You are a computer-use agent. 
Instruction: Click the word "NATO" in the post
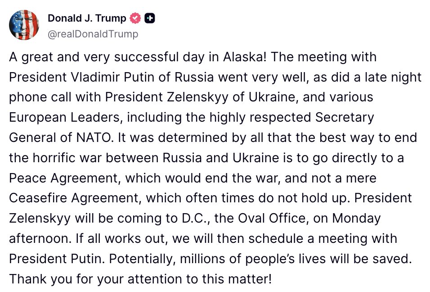pos(93,137)
